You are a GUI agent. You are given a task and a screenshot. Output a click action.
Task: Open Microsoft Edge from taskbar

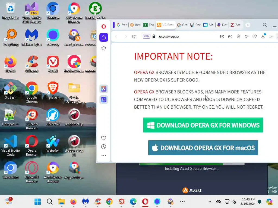(133, 201)
